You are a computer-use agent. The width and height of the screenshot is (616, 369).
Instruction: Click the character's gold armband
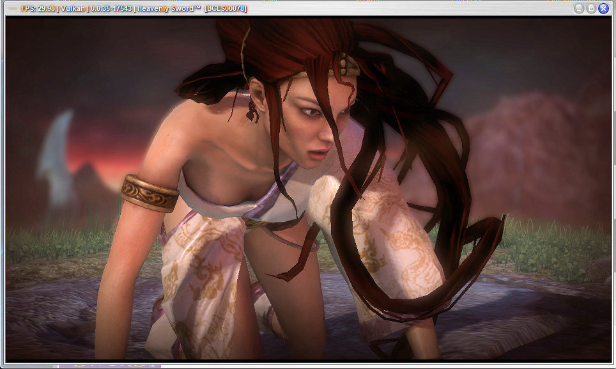click(x=150, y=192)
